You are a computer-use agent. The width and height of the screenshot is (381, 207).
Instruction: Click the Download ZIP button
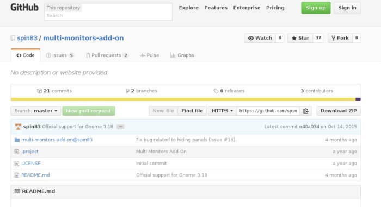(x=339, y=111)
